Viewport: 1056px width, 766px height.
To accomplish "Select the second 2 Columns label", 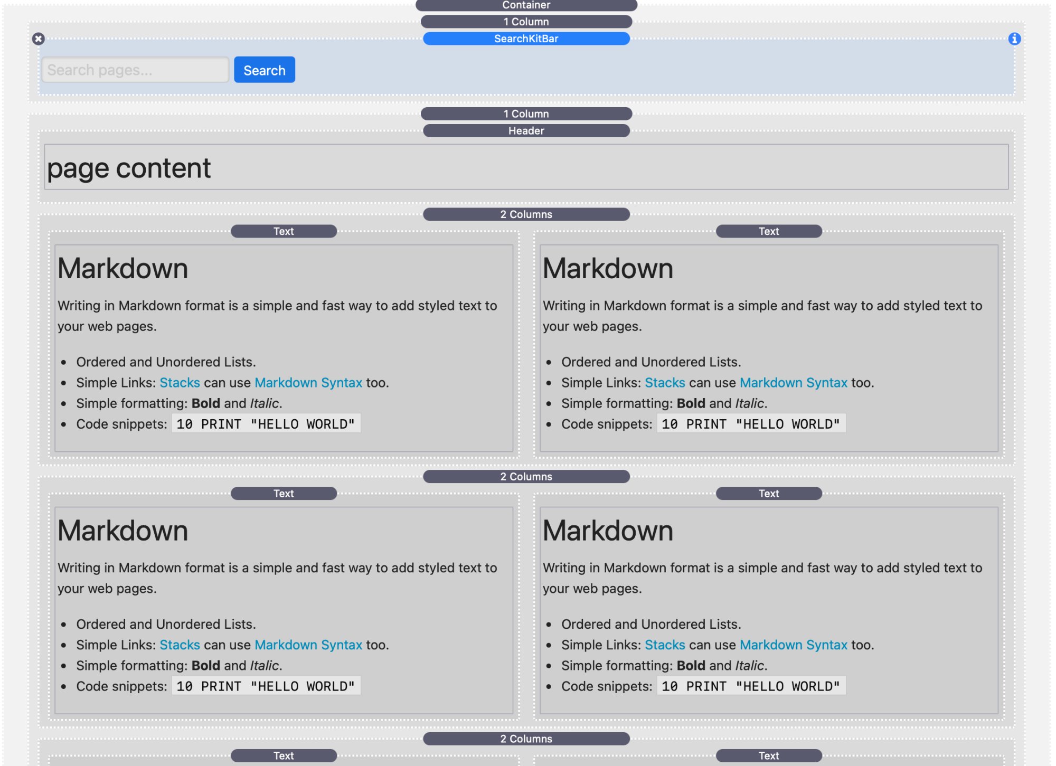I will [x=526, y=477].
